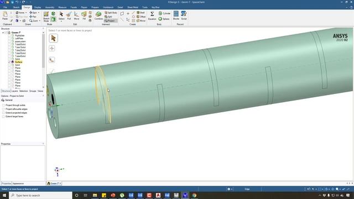Viewport: 354px width, 199px height.
Task: Enable Extend projected edges option
Action: [x=3, y=113]
